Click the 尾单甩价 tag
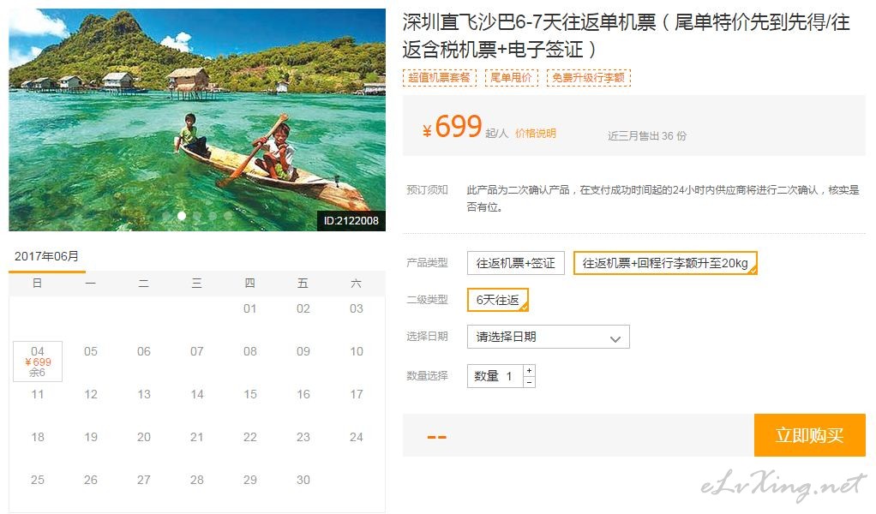 pyautogui.click(x=511, y=78)
